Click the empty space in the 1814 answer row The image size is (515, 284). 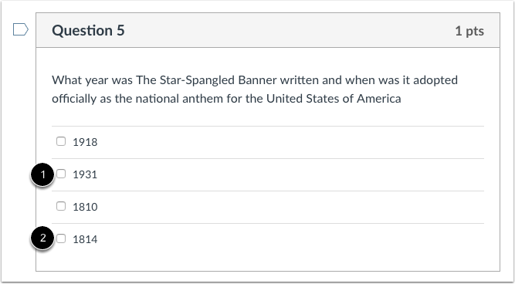[290, 240]
